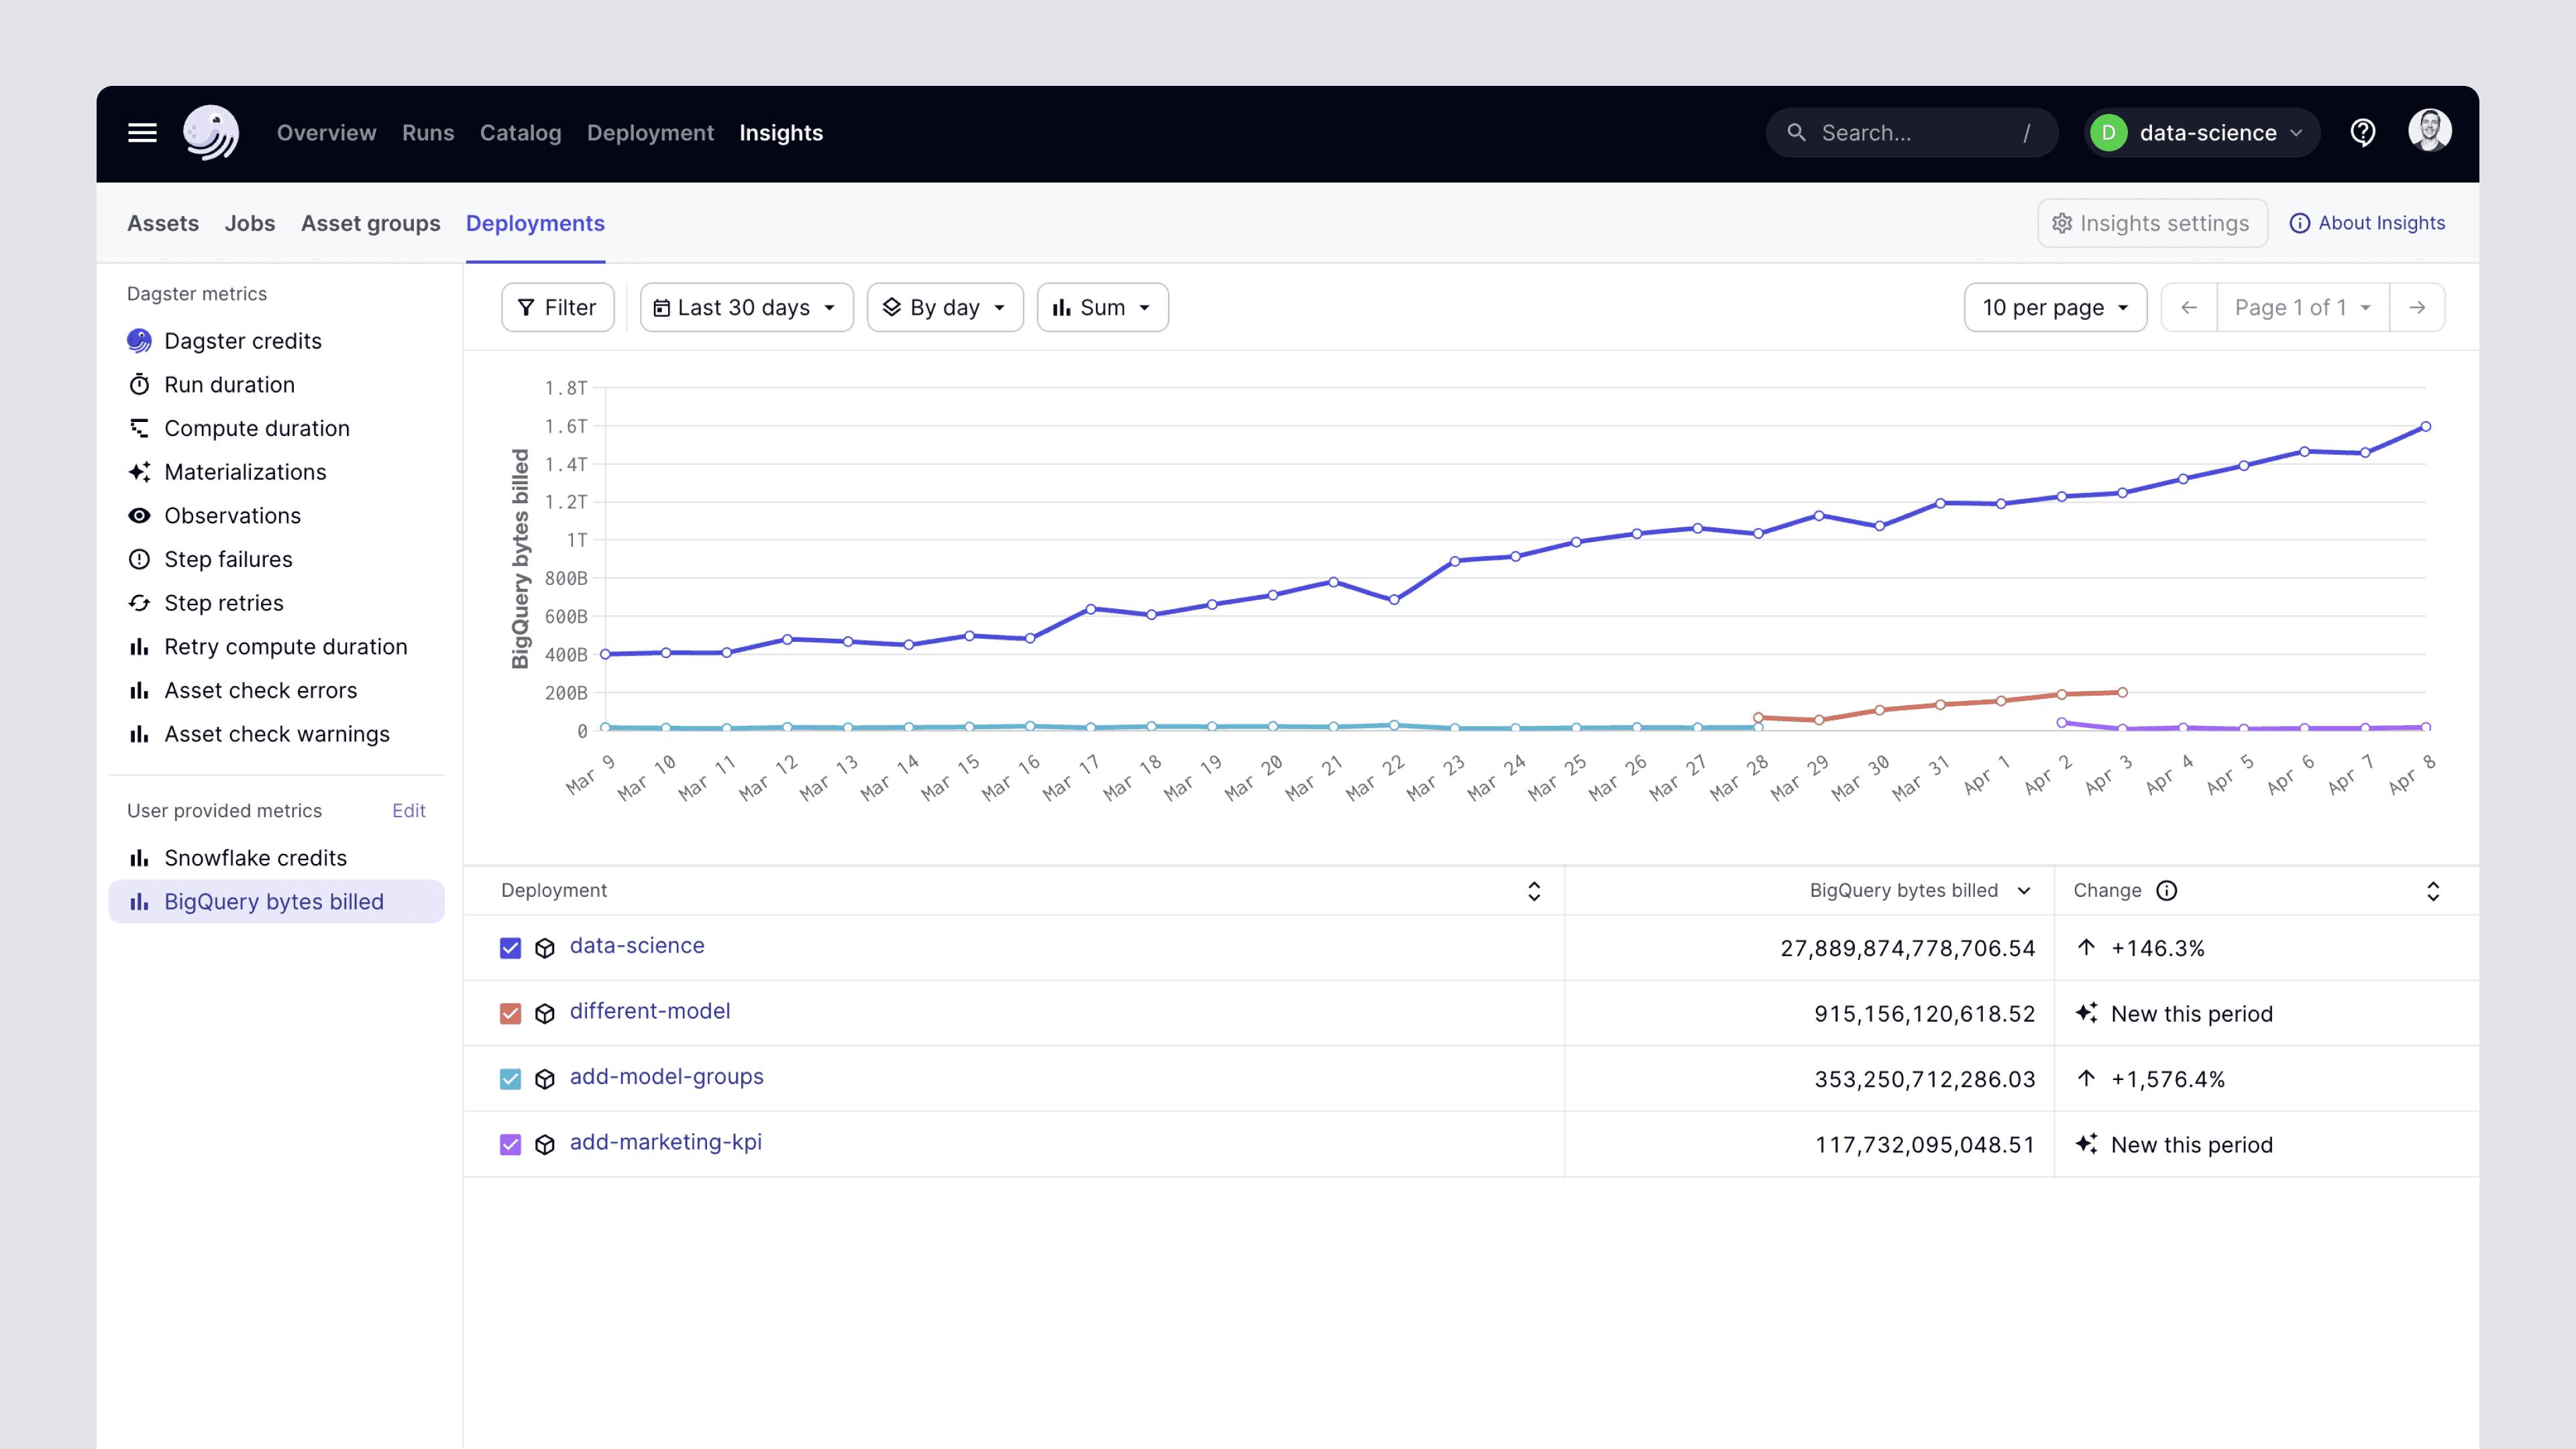This screenshot has height=1449, width=2576.
Task: Uncheck the different-model deployment checkbox
Action: [x=510, y=1014]
